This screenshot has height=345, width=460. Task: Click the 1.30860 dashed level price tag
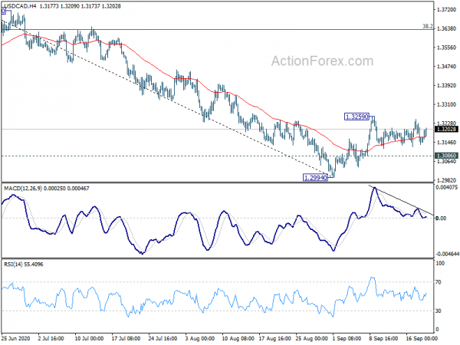click(x=446, y=156)
